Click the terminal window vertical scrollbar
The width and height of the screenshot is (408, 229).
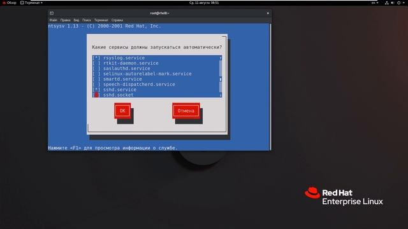pyautogui.click(x=270, y=87)
